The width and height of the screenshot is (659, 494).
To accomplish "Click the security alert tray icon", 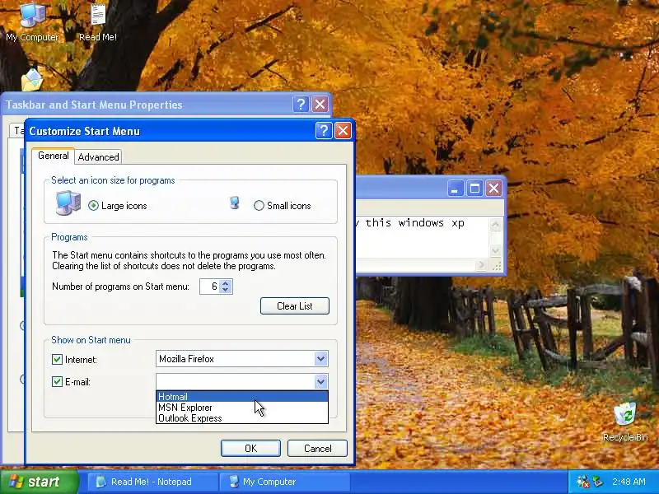I will 583,482.
